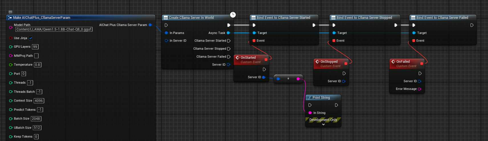Click OnStarted delegate output pin
The width and height of the screenshot is (488, 141).
[x=266, y=59]
